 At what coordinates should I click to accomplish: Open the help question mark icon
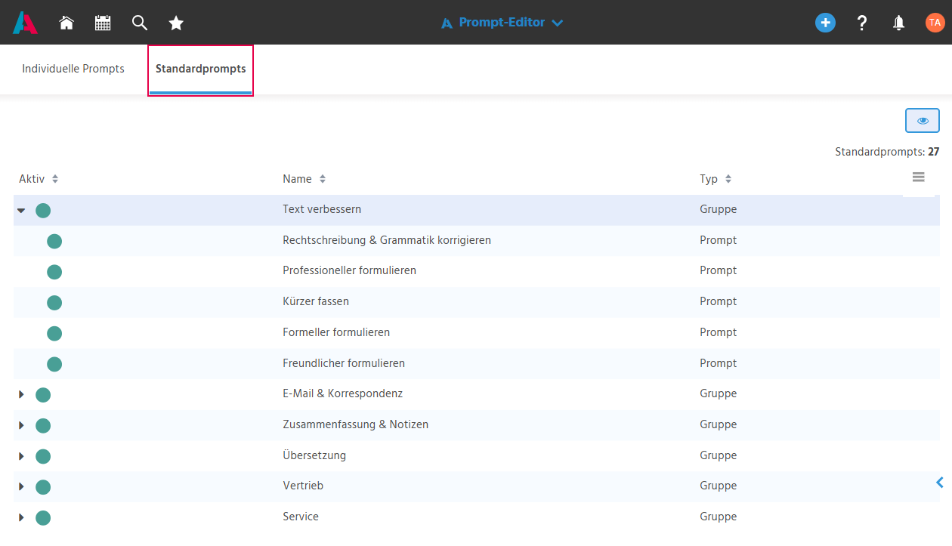862,23
